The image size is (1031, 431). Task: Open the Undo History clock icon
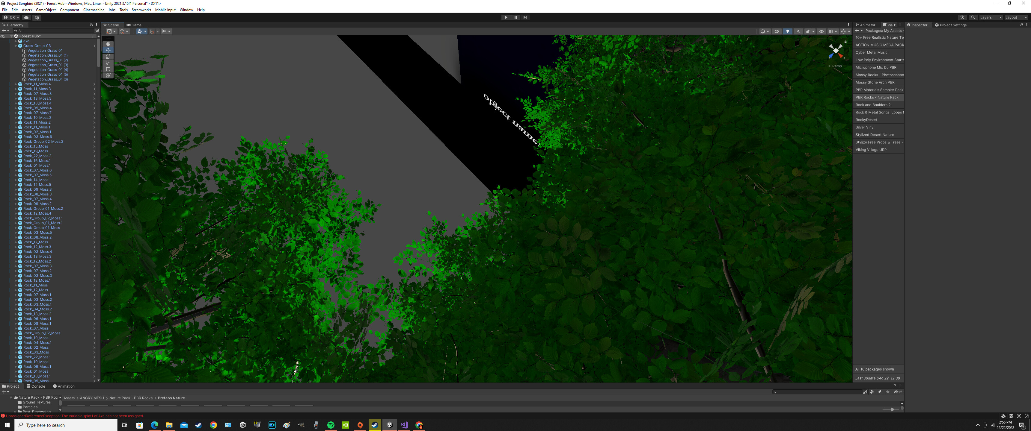pyautogui.click(x=962, y=17)
